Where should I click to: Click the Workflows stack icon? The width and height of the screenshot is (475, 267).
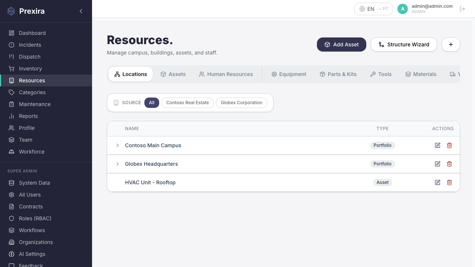point(12,230)
